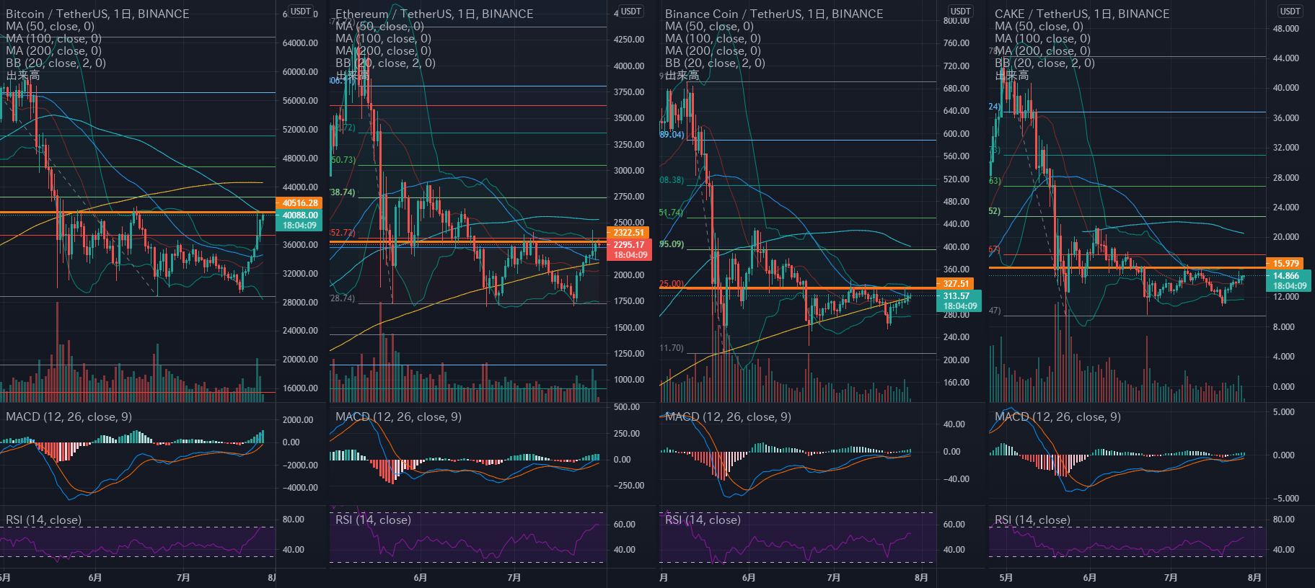This screenshot has height=588, width=1315.
Task: Click RSI (14, close) label on Binance Coin chart
Action: click(x=703, y=520)
